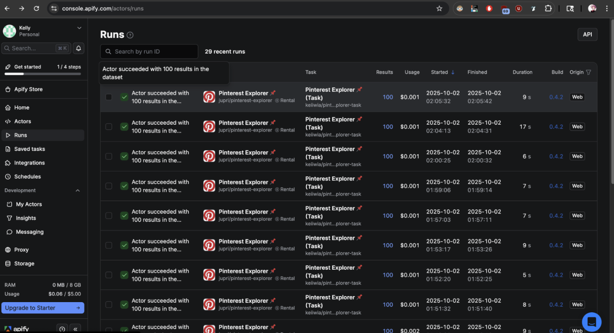
Task: Select checkbox for run started 02:04:13
Action: [x=108, y=127]
